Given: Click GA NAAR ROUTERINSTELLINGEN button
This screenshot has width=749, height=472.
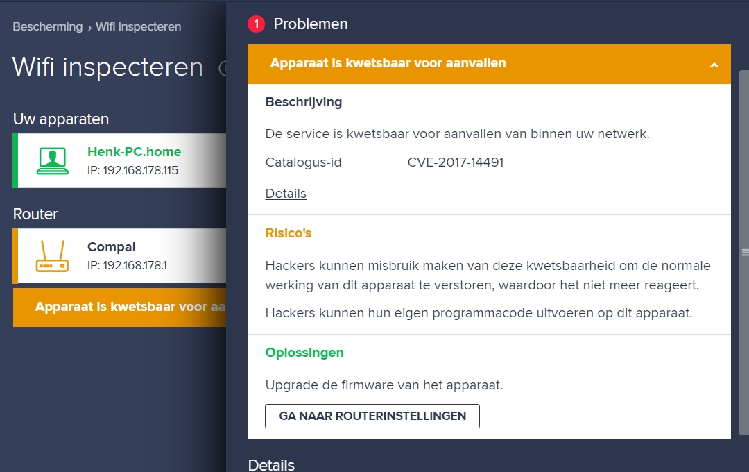Looking at the screenshot, I should click(x=372, y=416).
